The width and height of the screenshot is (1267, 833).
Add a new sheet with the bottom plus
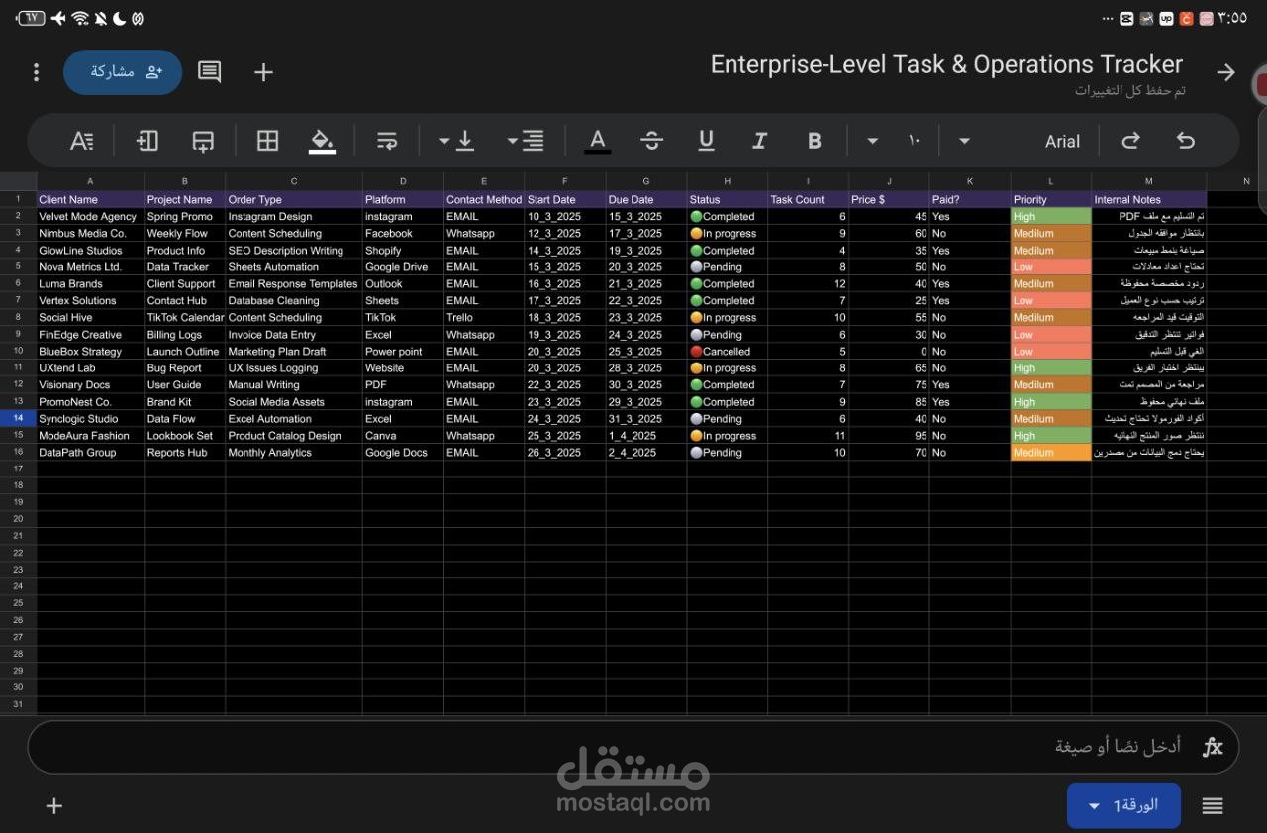coord(54,806)
